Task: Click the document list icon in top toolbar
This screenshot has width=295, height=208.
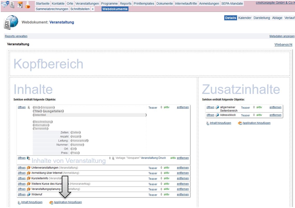Action: (12, 5)
